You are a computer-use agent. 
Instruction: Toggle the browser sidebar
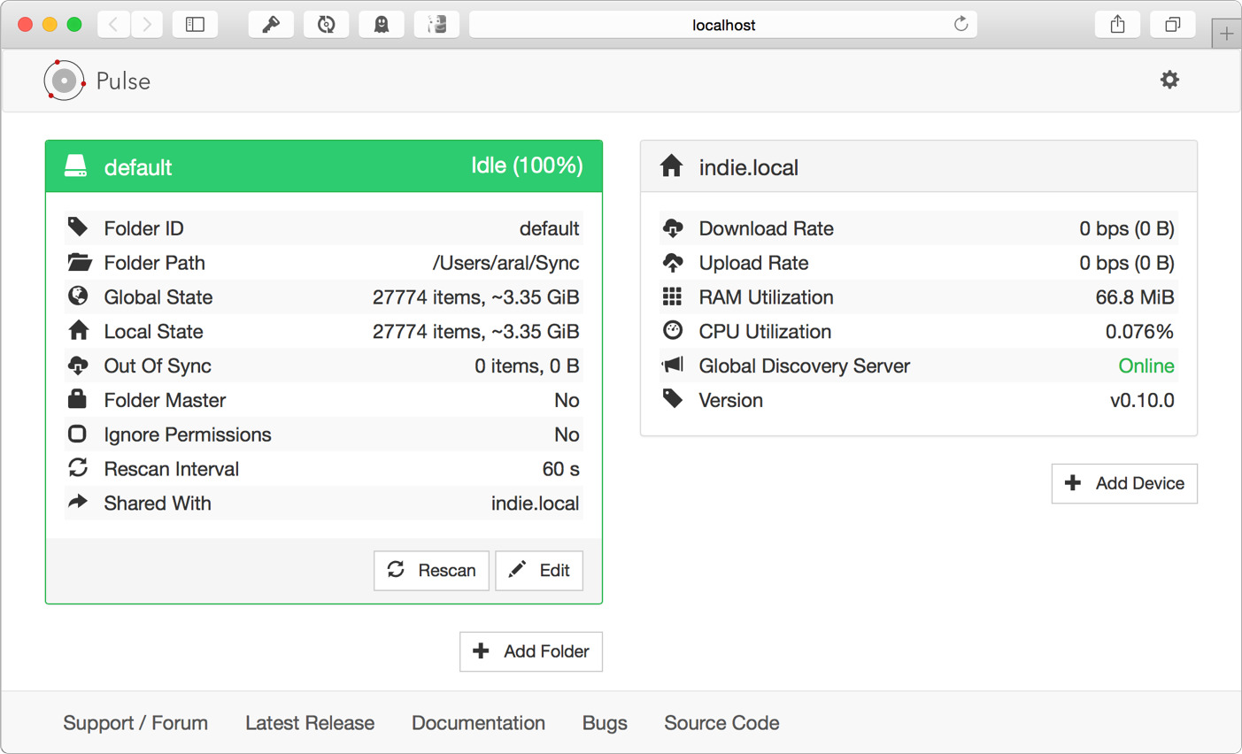[x=195, y=25]
